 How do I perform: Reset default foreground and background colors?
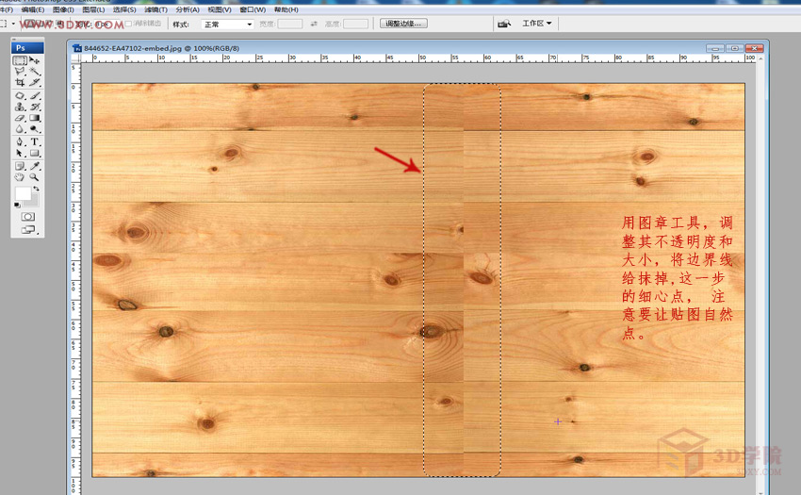click(x=17, y=205)
